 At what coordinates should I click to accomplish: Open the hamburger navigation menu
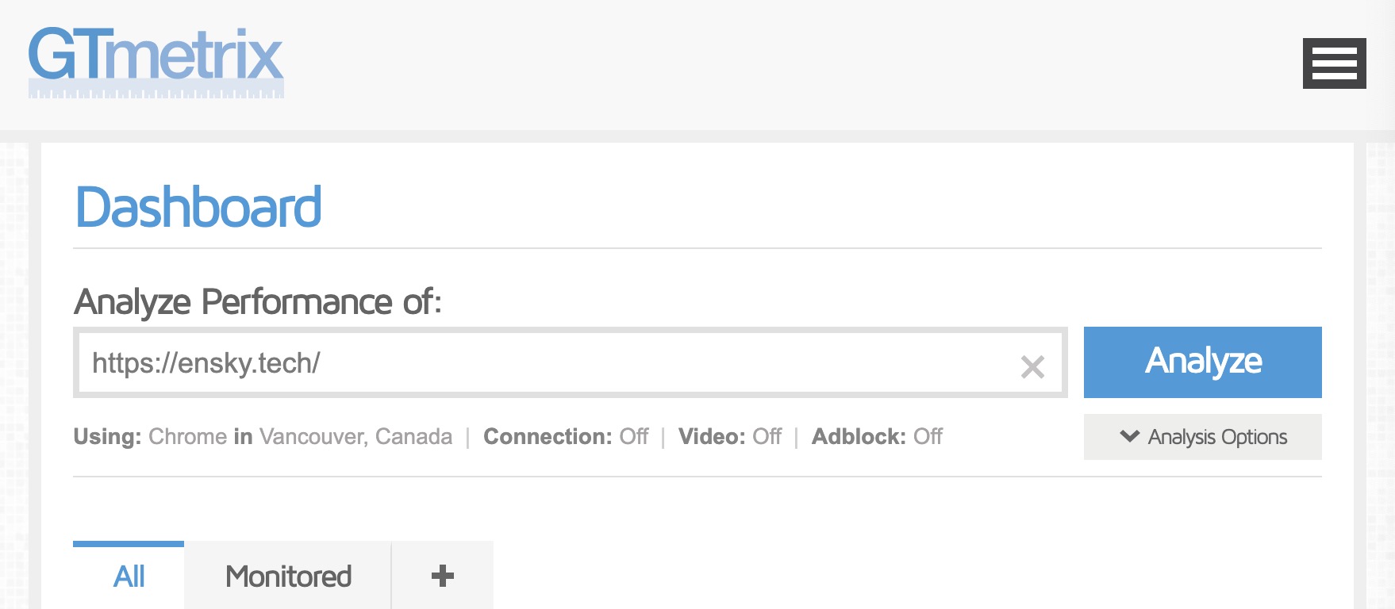1334,63
